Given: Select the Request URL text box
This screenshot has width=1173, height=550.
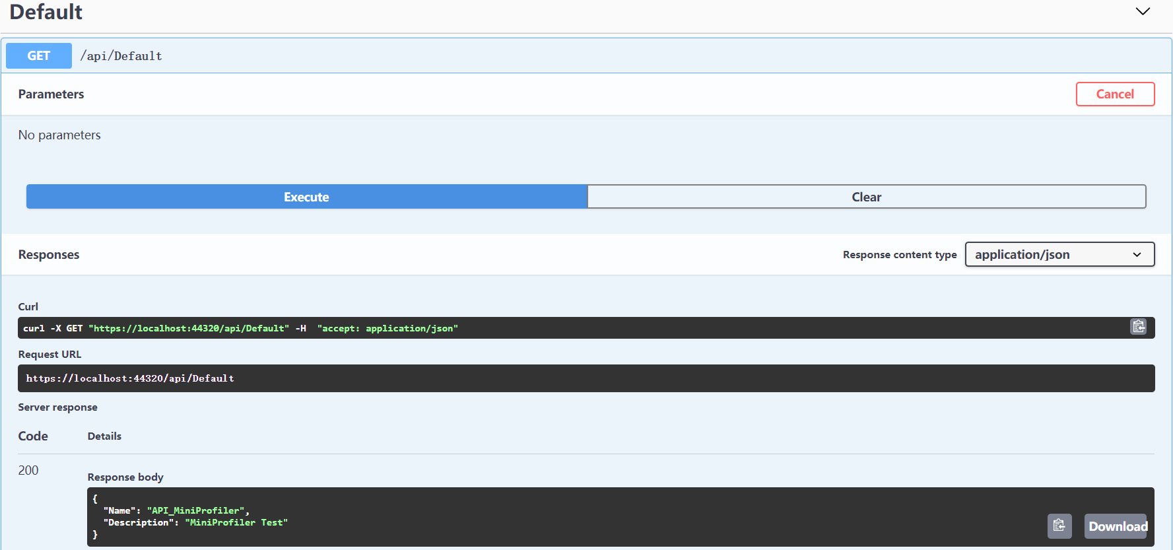Looking at the screenshot, I should click(x=586, y=378).
